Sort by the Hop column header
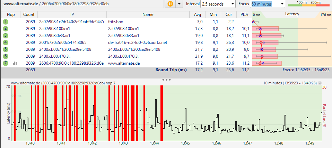 pos(11,15)
